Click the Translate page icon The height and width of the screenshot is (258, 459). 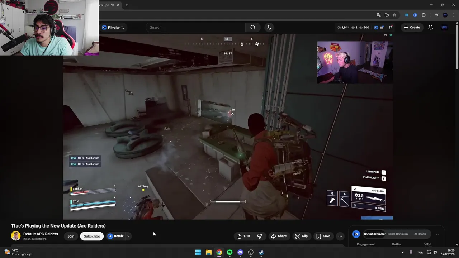pyautogui.click(x=379, y=15)
